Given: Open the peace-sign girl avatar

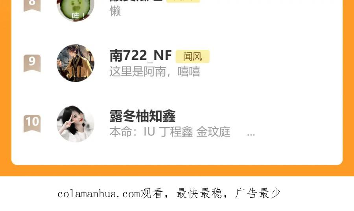Looking at the screenshot, I should pos(76,124).
